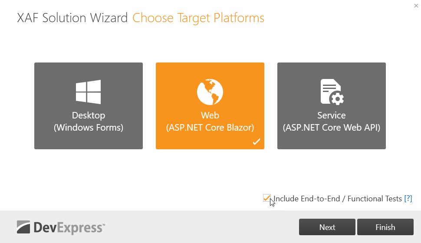Deselect the 'Web (ASP.NET Core Blazor)' platform text

(210, 121)
